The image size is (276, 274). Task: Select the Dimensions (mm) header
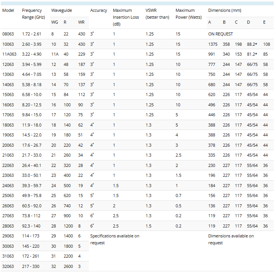[224, 10]
